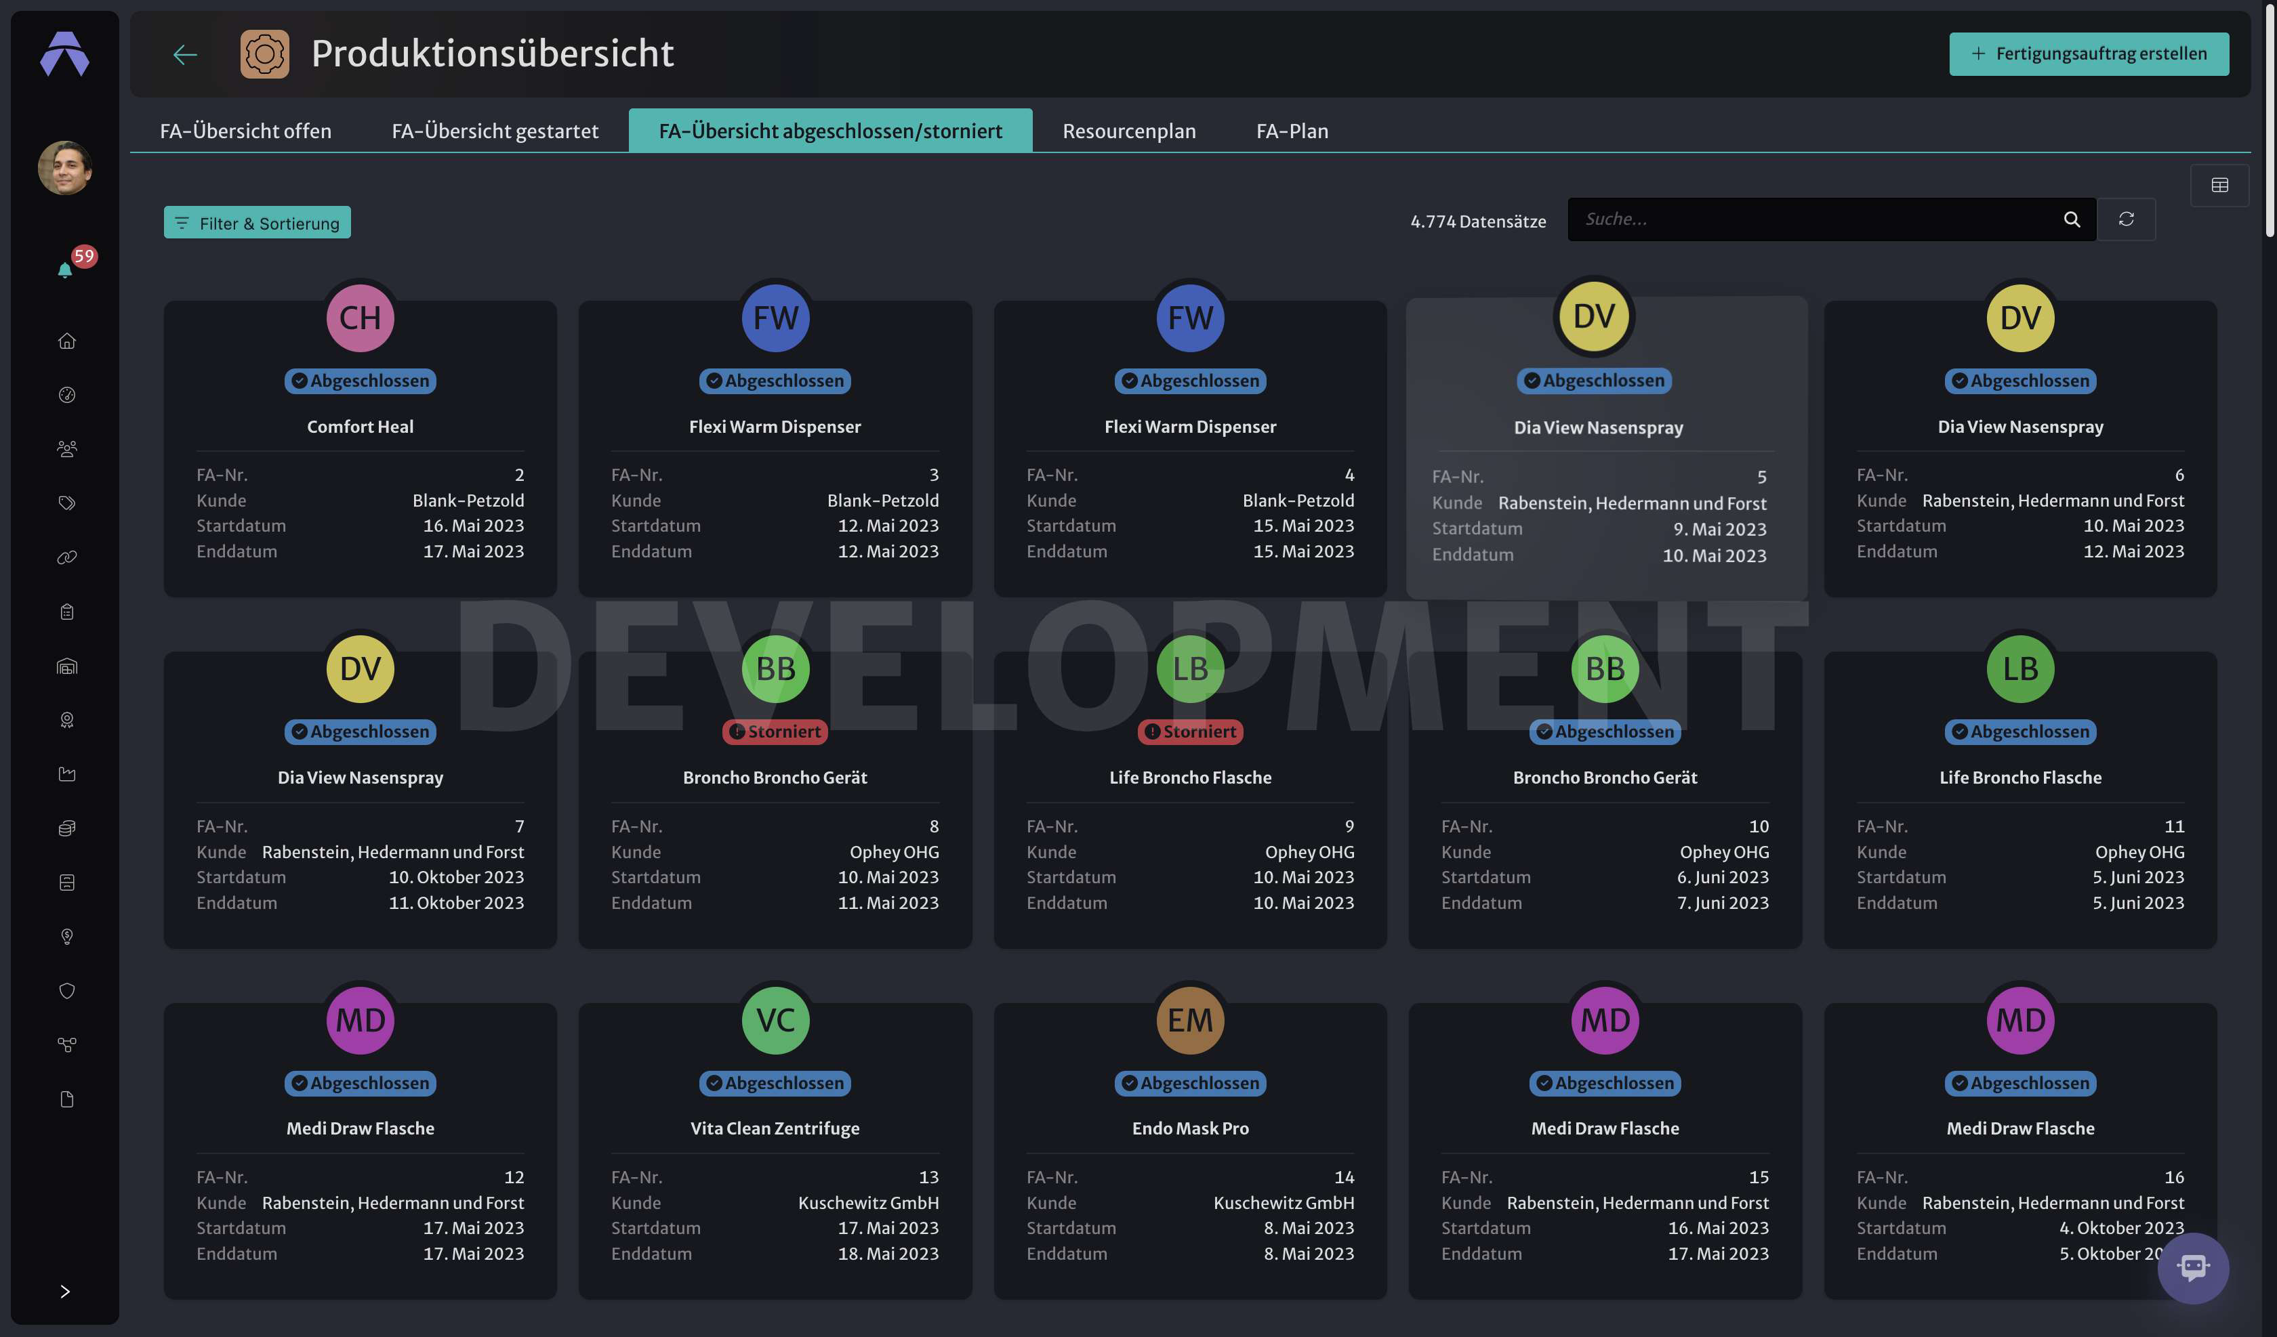The height and width of the screenshot is (1337, 2277).
Task: Click Medi Draw Flasche title on card 15
Action: pos(1605,1128)
